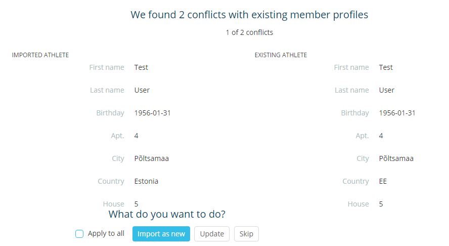Screen dimensions: 449x246
Task: Click the 1 of 2 conflicts counter
Action: click(249, 32)
